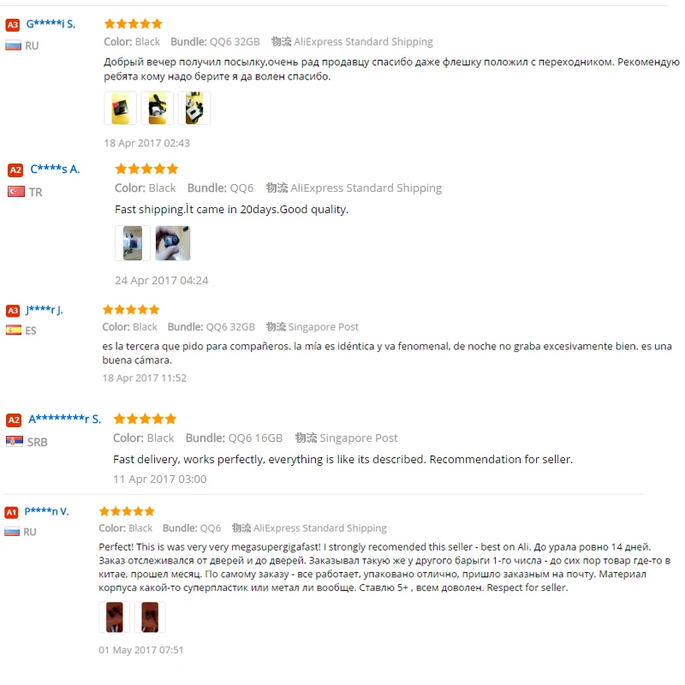The width and height of the screenshot is (685, 685).
Task: Click the Serbian flag icon beside SRB
Action: pyautogui.click(x=15, y=441)
